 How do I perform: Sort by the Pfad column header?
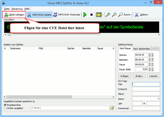pyautogui.click(x=52, y=48)
